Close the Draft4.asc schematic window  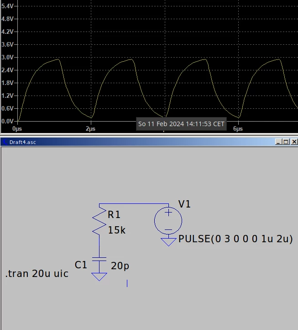[x=294, y=142]
